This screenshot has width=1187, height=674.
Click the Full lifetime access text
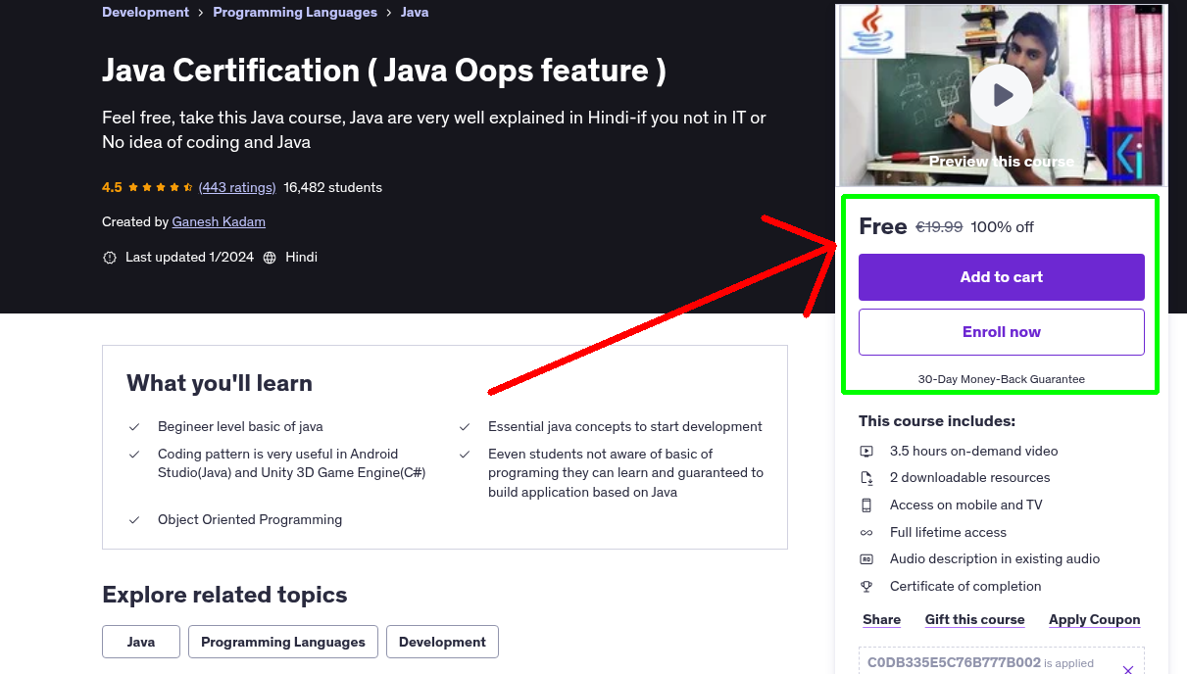click(949, 532)
